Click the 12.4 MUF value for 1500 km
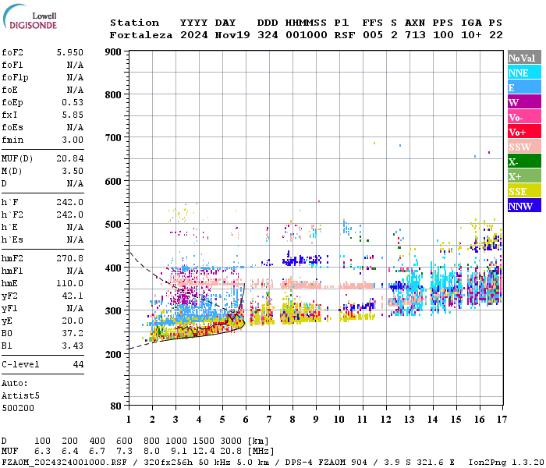 click(204, 452)
